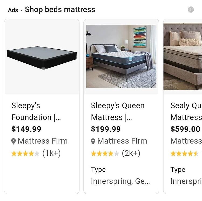This screenshot has width=202, height=201.
Task: Click the $199.99 price
Action: coord(106,129)
